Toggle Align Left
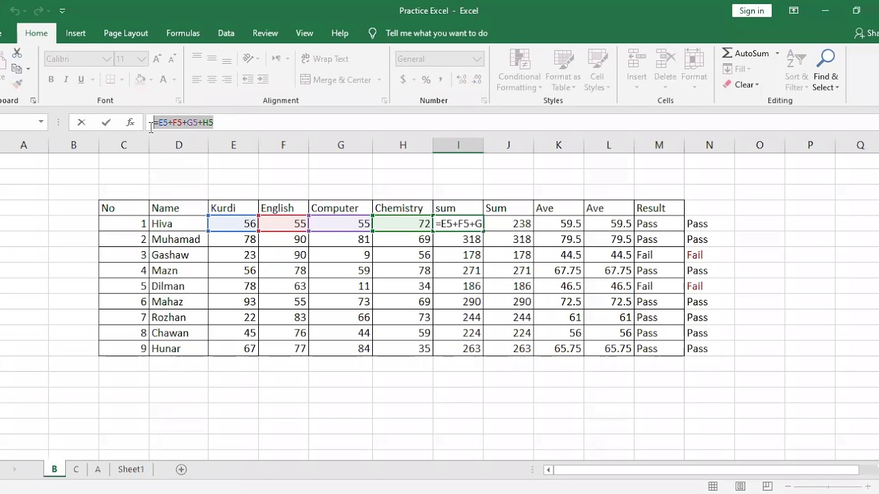The image size is (879, 494). [x=196, y=80]
